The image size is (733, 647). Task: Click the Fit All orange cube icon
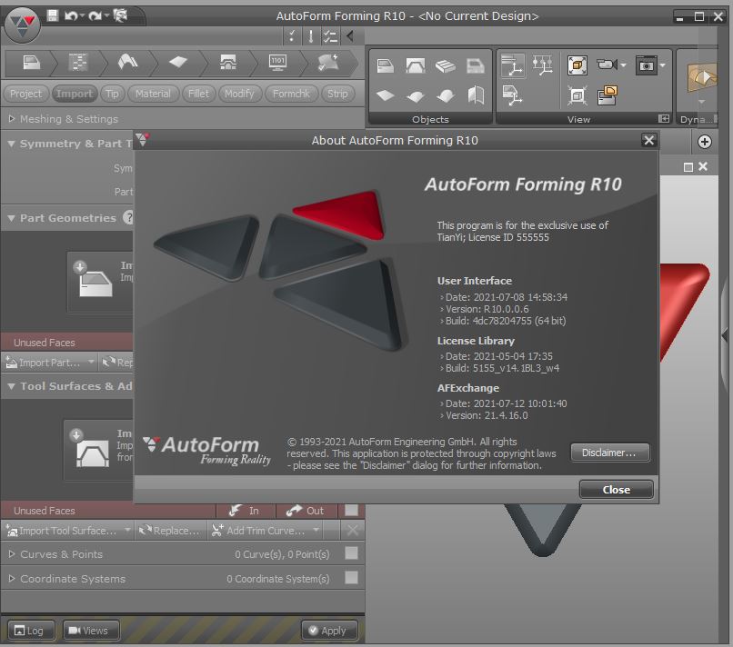(x=577, y=65)
